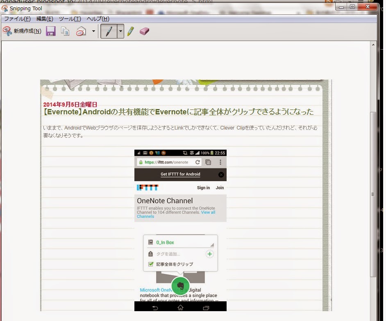
Task: Click the blog post title about Evernote
Action: pyautogui.click(x=179, y=112)
